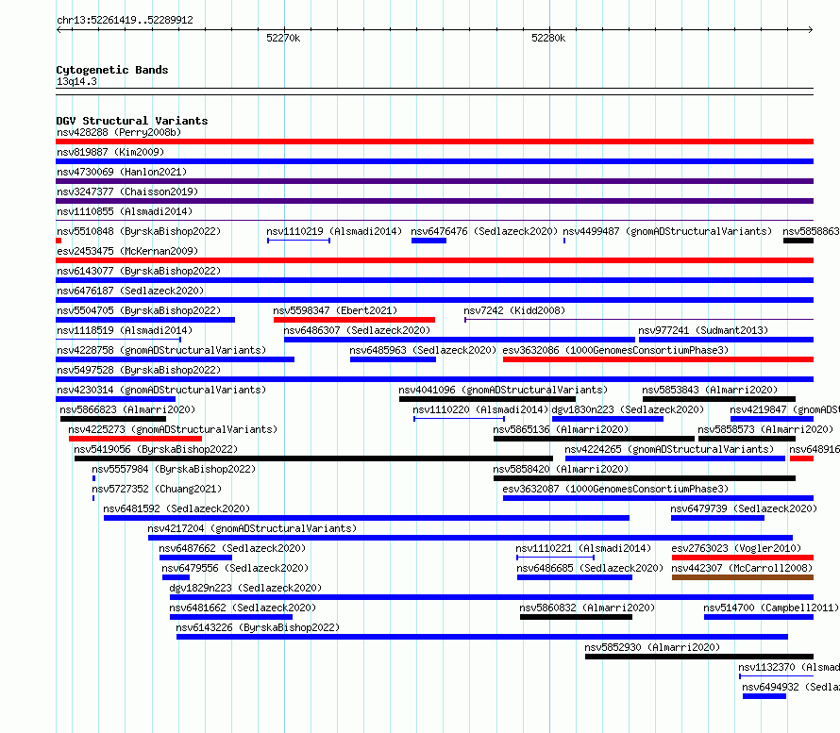Screen dimensions: 840x733
Task: Click the nsv1110219 (Alsmadi2014) interval glyph
Action: pos(298,241)
